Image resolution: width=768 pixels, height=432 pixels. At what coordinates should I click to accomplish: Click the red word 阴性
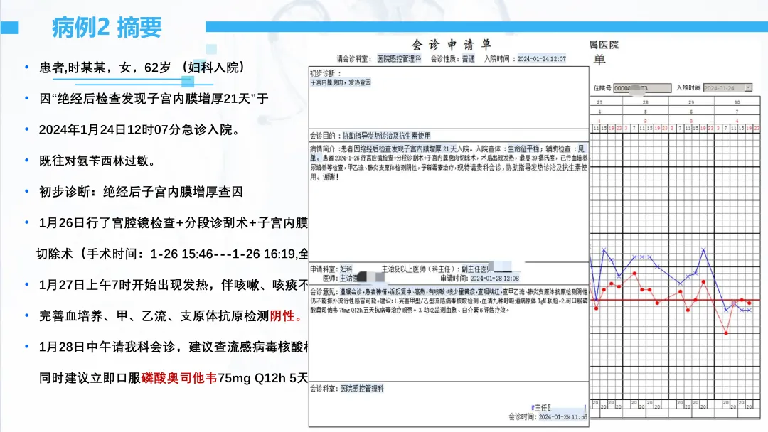[x=282, y=316]
